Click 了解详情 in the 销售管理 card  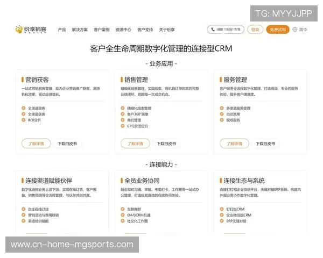pos(135,144)
